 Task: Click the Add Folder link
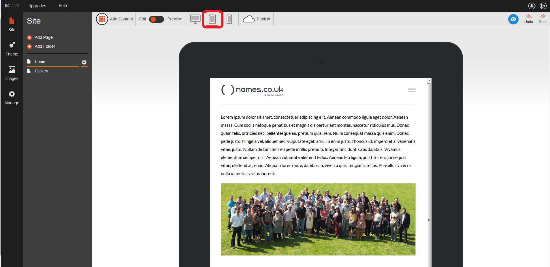[x=45, y=46]
